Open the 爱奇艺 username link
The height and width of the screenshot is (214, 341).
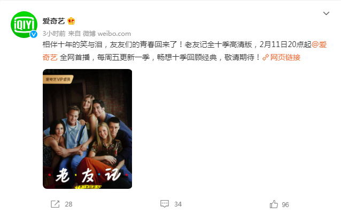(53, 21)
